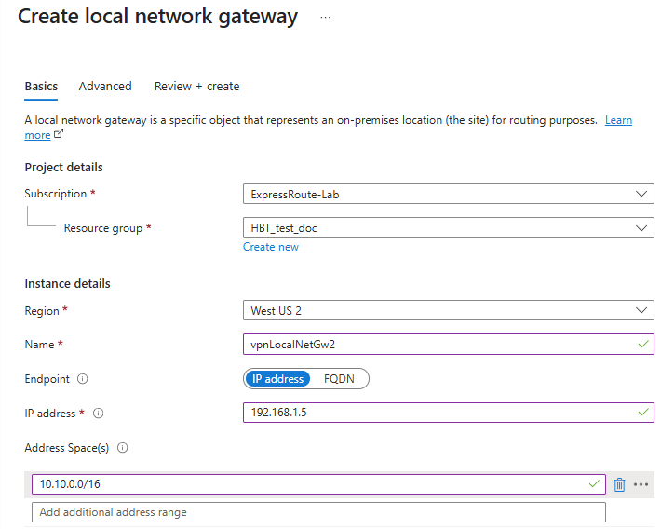Switch endpoint type to FQDN
Viewport: 661px width, 529px height.
click(x=342, y=379)
